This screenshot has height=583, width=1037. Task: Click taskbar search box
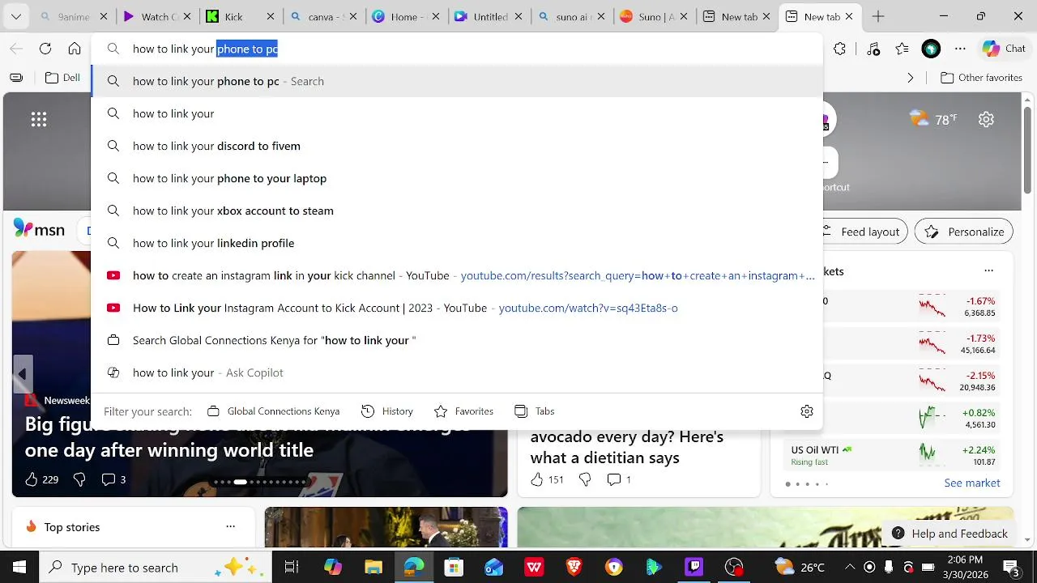(x=156, y=568)
